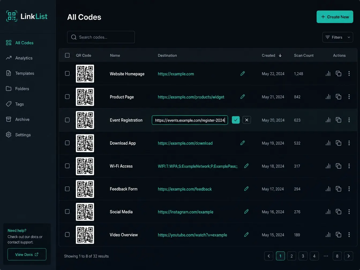
Task: Duplicate the Download App code
Action: point(339,143)
